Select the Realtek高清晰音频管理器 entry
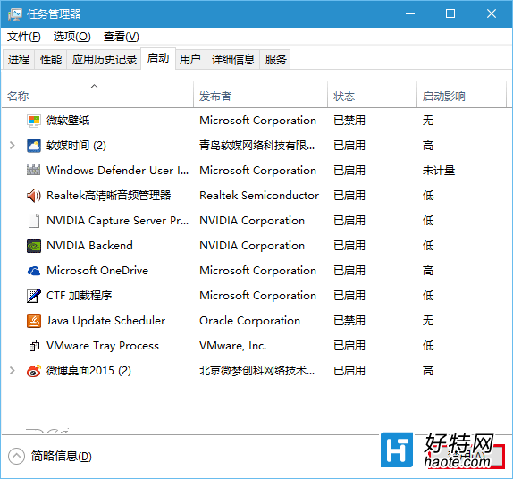Screen dimensions: 513x479 pos(109,196)
